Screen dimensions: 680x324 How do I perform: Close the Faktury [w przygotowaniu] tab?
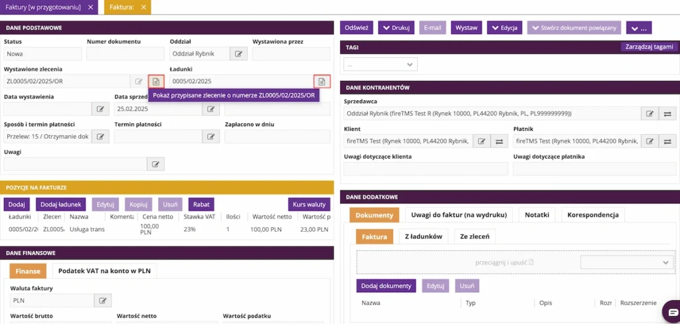click(90, 7)
